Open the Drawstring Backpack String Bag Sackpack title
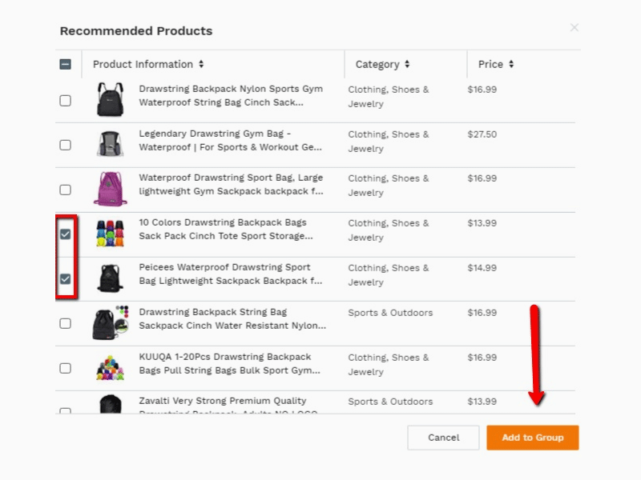This screenshot has width=641, height=480. click(232, 318)
